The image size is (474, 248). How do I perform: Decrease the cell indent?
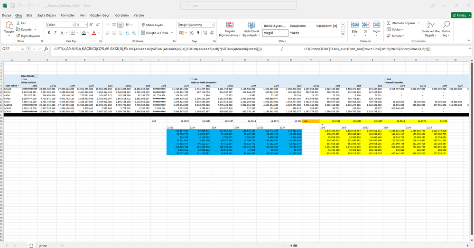point(127,33)
